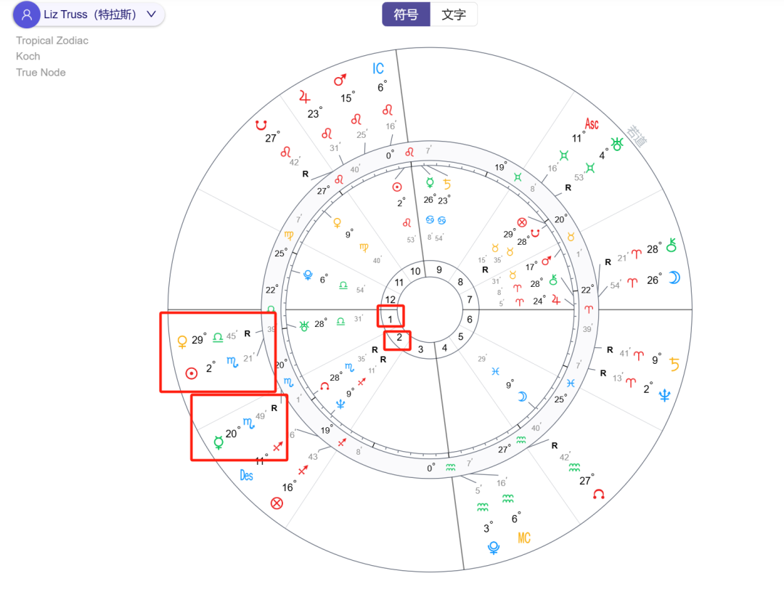Click the outer-ring Saturn glyph at 9° Aries

point(674,364)
